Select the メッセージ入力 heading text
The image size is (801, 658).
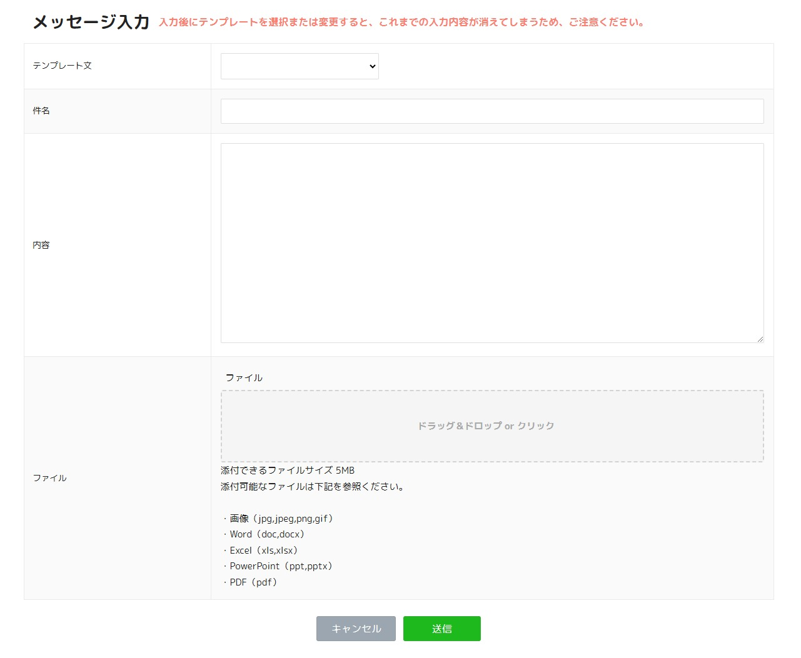[91, 22]
